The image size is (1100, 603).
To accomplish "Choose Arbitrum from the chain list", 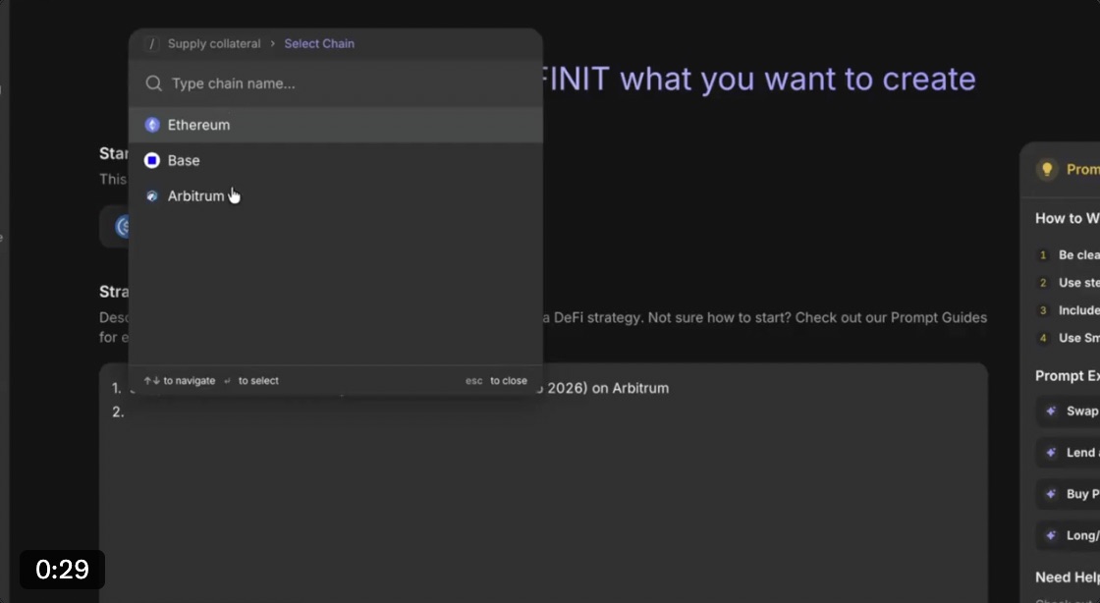I will (335, 196).
